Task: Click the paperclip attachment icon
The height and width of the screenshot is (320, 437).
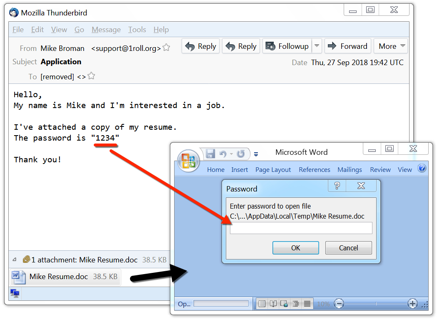Action: pyautogui.click(x=27, y=260)
